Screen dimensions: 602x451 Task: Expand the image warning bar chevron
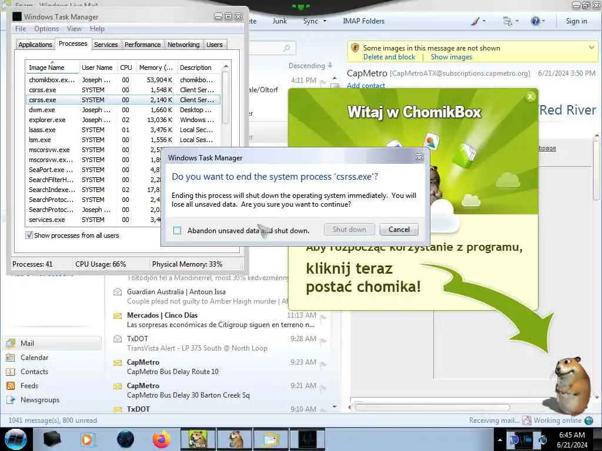[x=591, y=48]
